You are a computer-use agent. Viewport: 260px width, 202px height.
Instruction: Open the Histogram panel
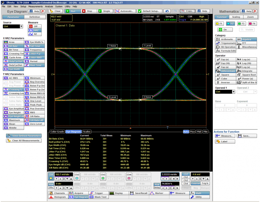click(x=57, y=197)
